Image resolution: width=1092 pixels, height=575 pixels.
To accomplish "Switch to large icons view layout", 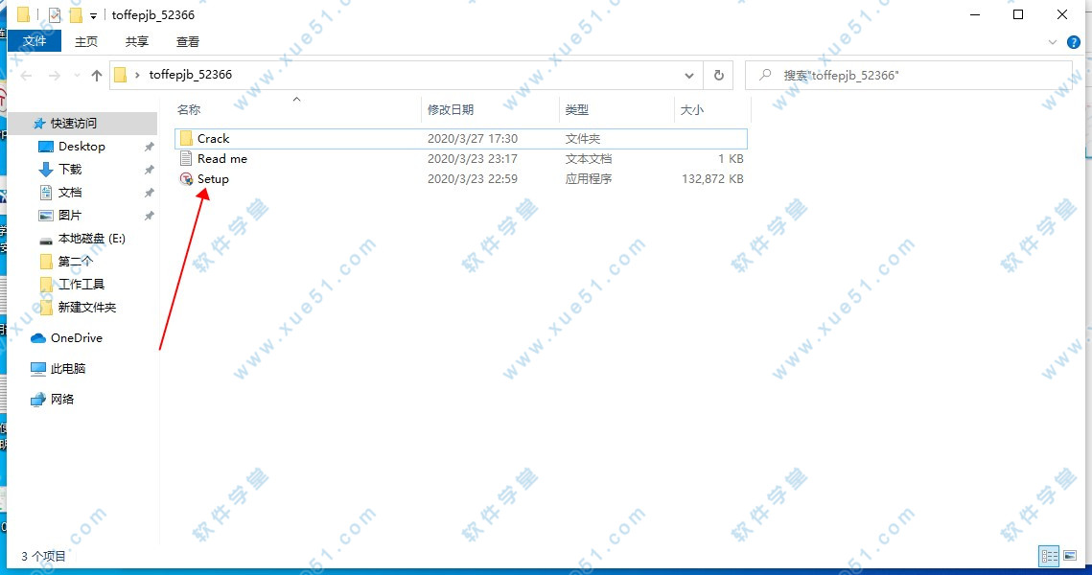I will click(1070, 556).
